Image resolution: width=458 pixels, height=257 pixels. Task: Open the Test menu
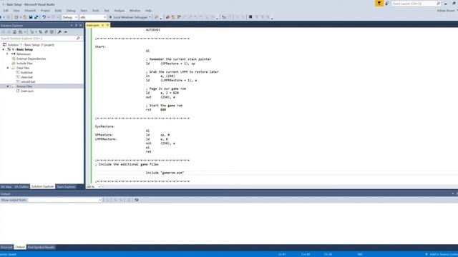coord(107,11)
